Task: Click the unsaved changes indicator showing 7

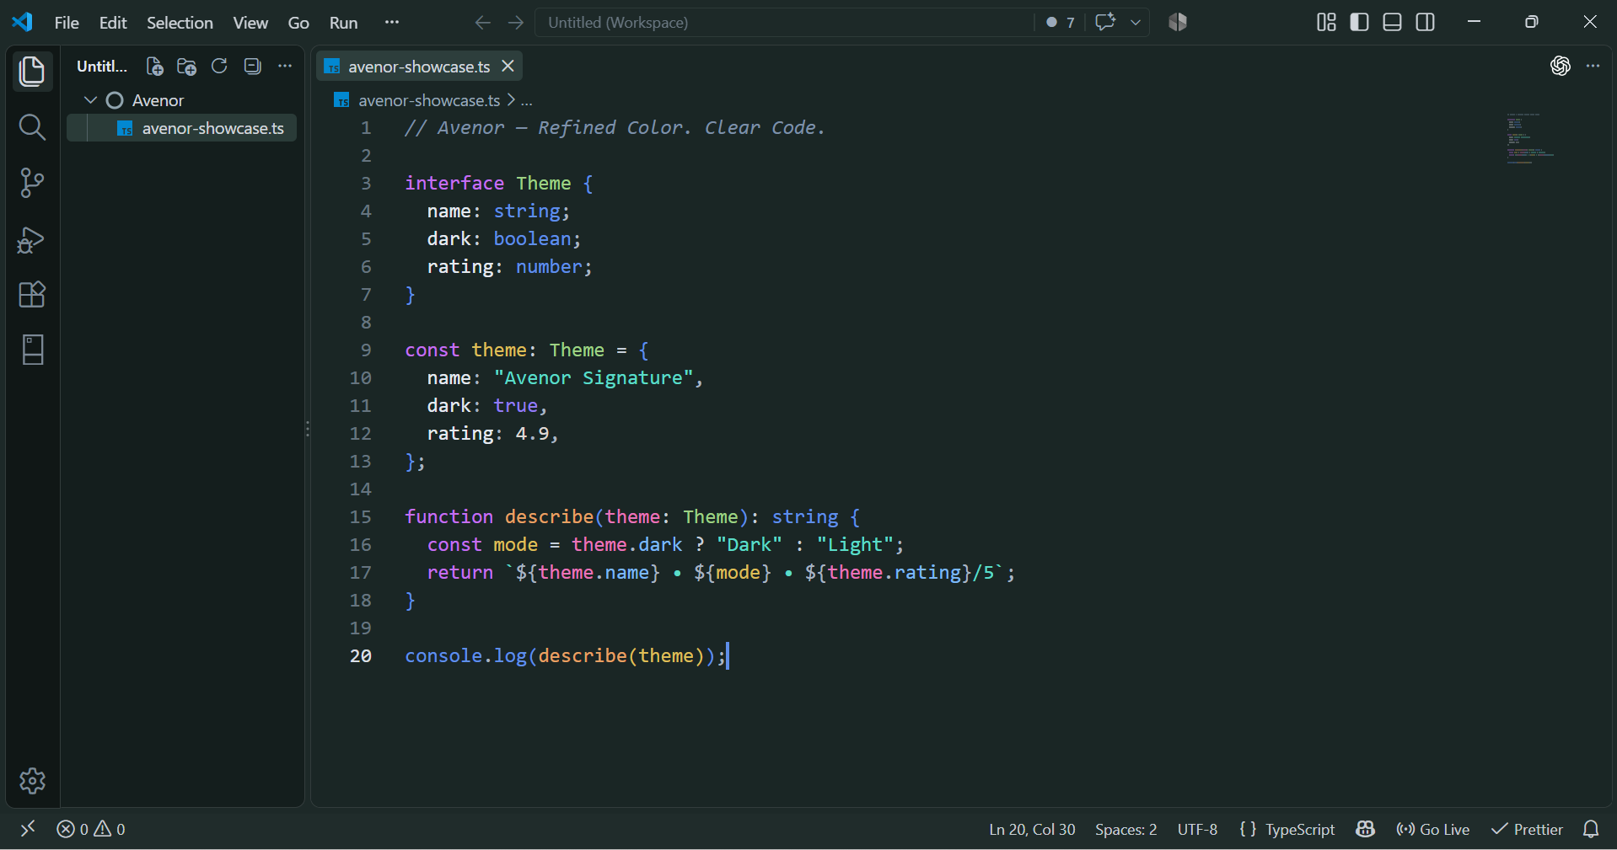Action: coord(1060,23)
